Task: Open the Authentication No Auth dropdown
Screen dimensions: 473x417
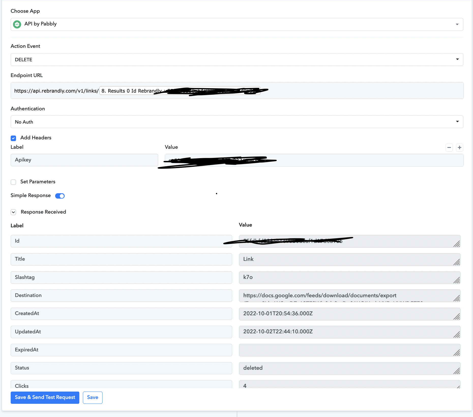Action: [237, 122]
